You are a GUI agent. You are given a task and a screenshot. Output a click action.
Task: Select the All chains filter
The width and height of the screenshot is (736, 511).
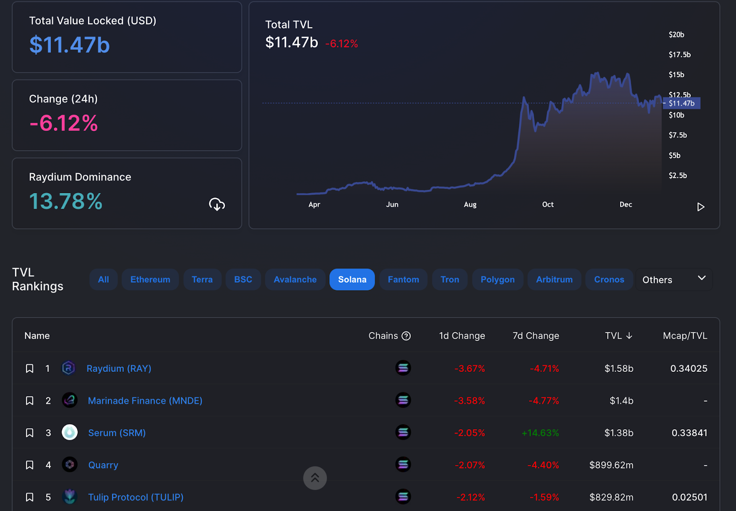(103, 279)
